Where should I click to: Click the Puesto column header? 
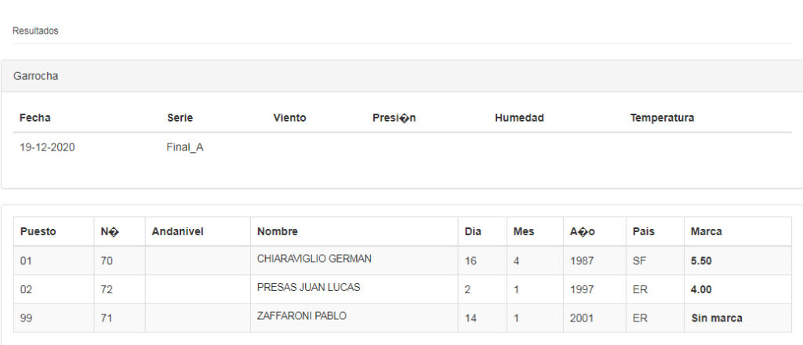pyautogui.click(x=38, y=231)
